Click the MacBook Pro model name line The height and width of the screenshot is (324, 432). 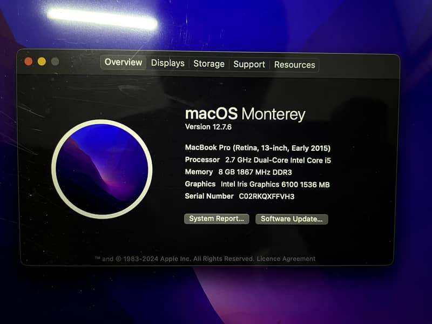[x=258, y=148]
